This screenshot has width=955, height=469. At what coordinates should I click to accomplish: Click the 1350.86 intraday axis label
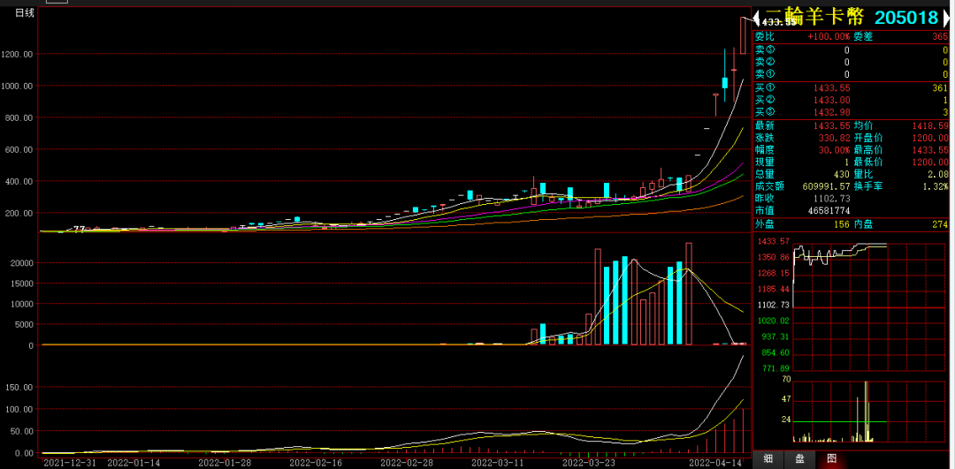pos(772,257)
